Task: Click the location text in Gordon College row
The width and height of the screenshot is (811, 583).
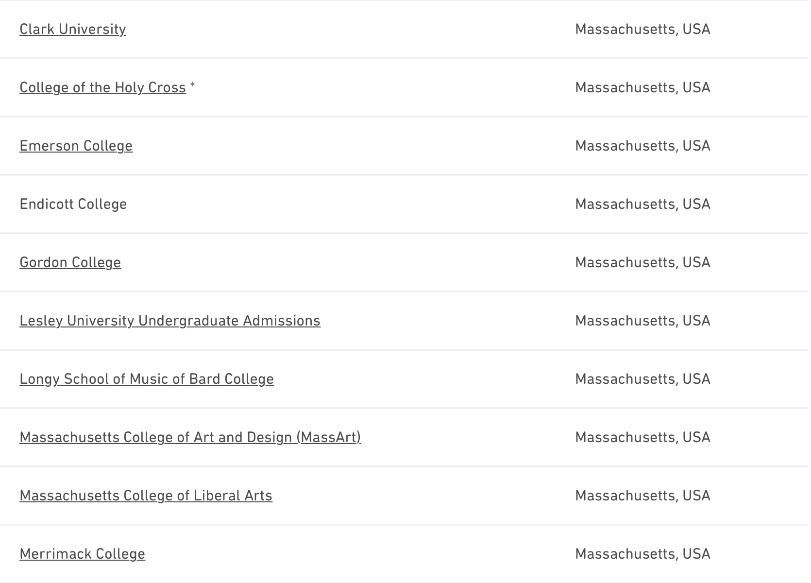Action: click(642, 262)
